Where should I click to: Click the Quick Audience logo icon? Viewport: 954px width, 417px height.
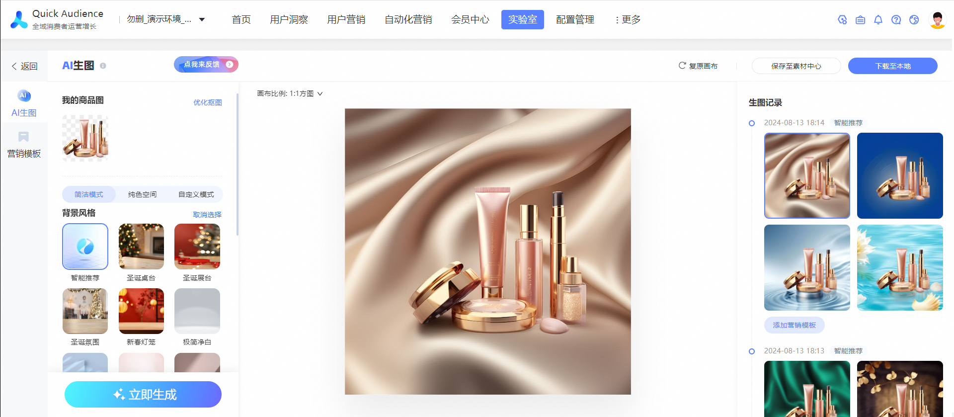pyautogui.click(x=19, y=20)
